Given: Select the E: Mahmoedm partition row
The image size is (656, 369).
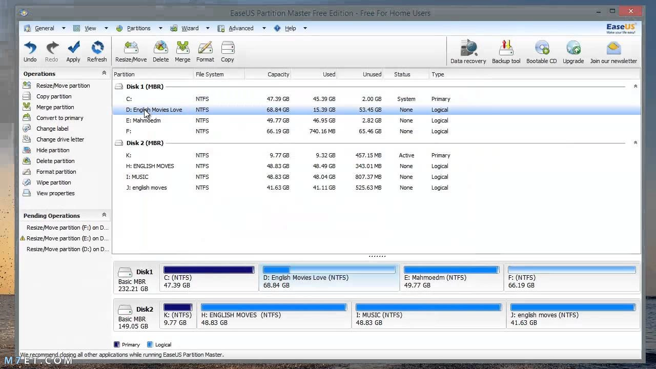Looking at the screenshot, I should pos(376,120).
